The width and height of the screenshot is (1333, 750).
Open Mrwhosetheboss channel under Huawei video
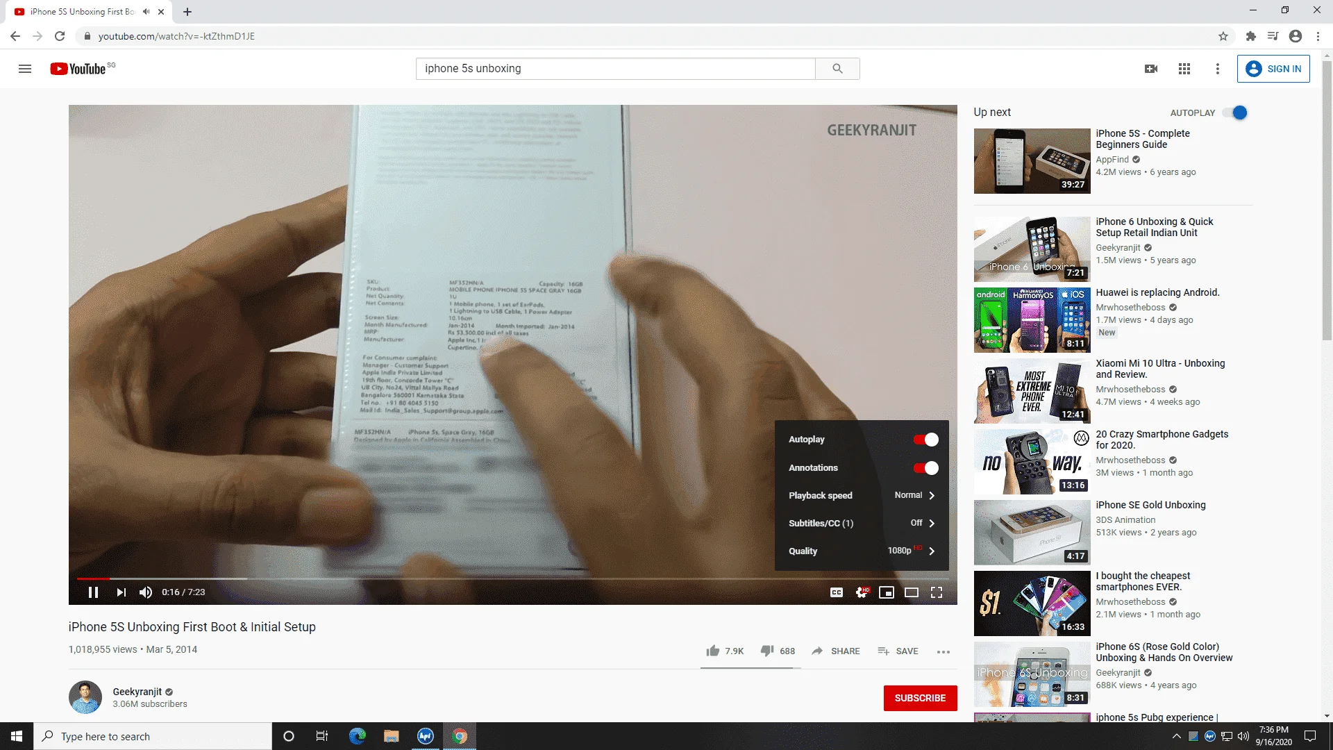point(1130,308)
